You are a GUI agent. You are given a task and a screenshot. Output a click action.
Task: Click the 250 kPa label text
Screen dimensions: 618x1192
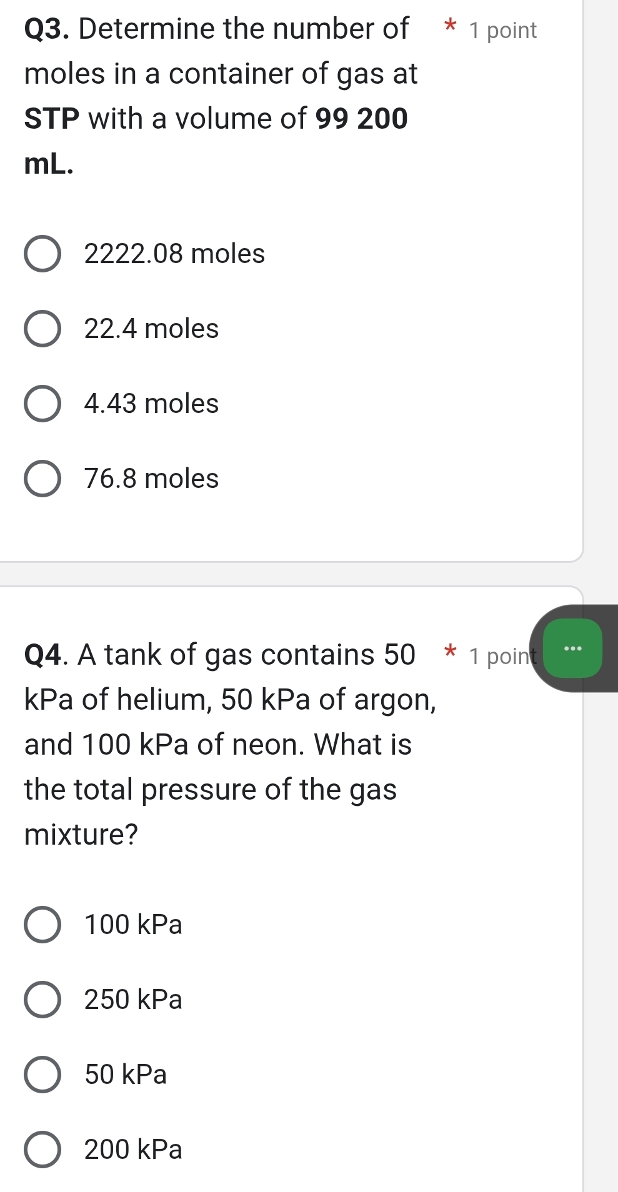(x=133, y=1000)
